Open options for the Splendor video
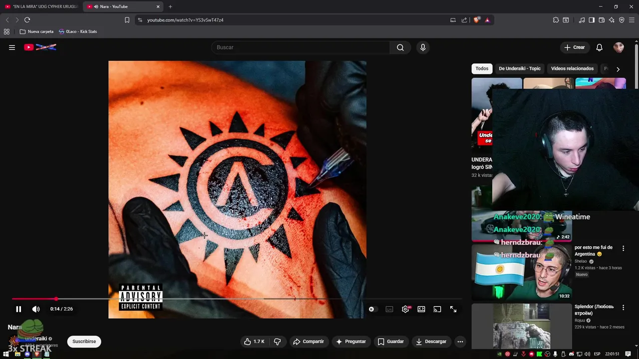The width and height of the screenshot is (639, 359). (x=623, y=308)
